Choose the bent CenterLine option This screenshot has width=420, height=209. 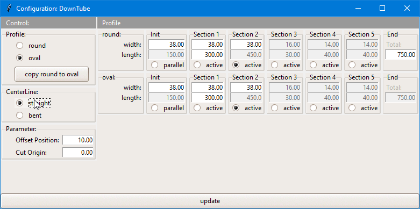pos(19,116)
